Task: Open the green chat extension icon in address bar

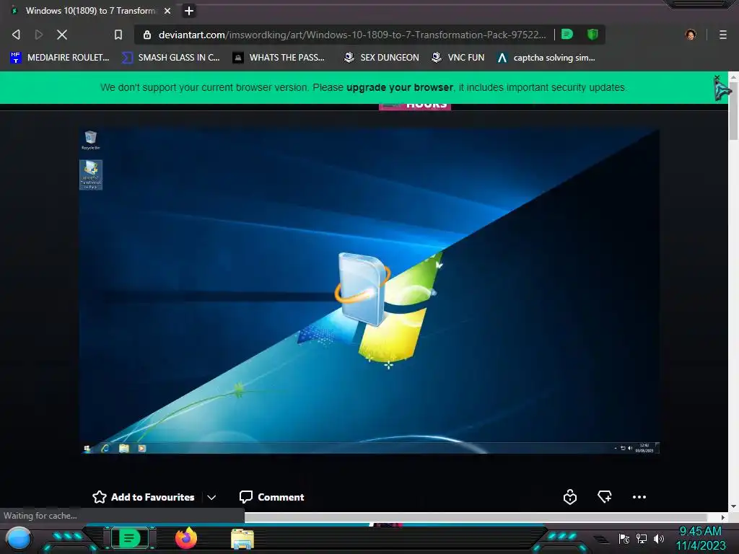Action: point(567,35)
